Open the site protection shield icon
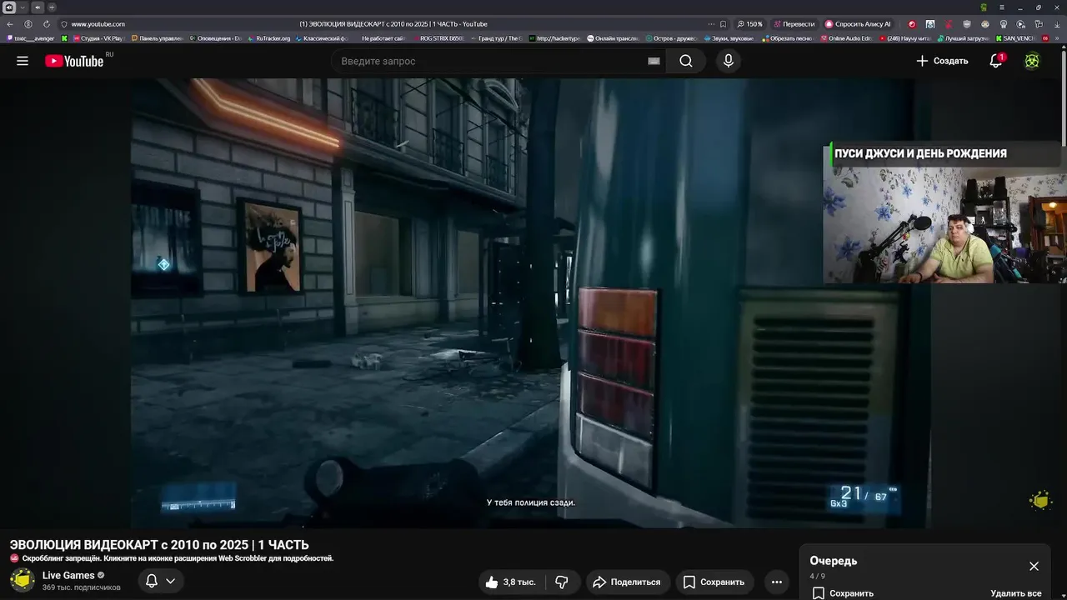 click(x=64, y=24)
